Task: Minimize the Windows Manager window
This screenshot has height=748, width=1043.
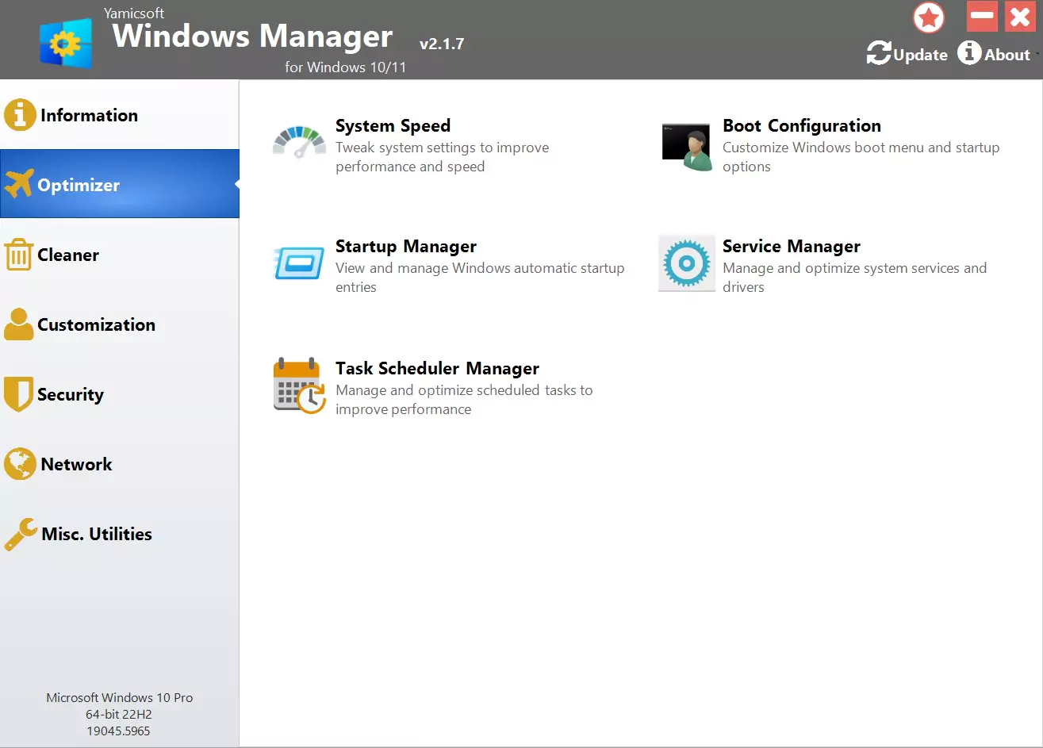Action: 982,16
